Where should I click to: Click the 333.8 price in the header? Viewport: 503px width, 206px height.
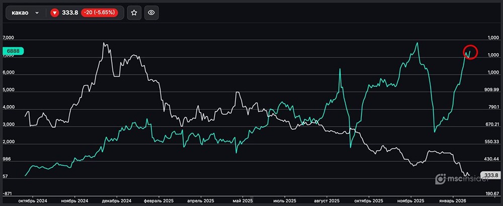(x=70, y=13)
